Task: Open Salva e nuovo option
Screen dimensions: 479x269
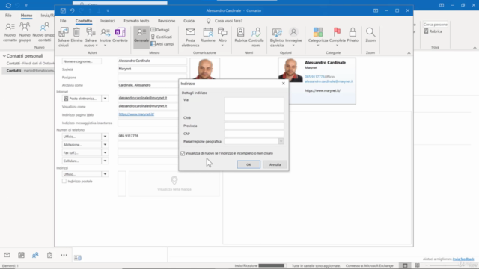Action: click(91, 37)
